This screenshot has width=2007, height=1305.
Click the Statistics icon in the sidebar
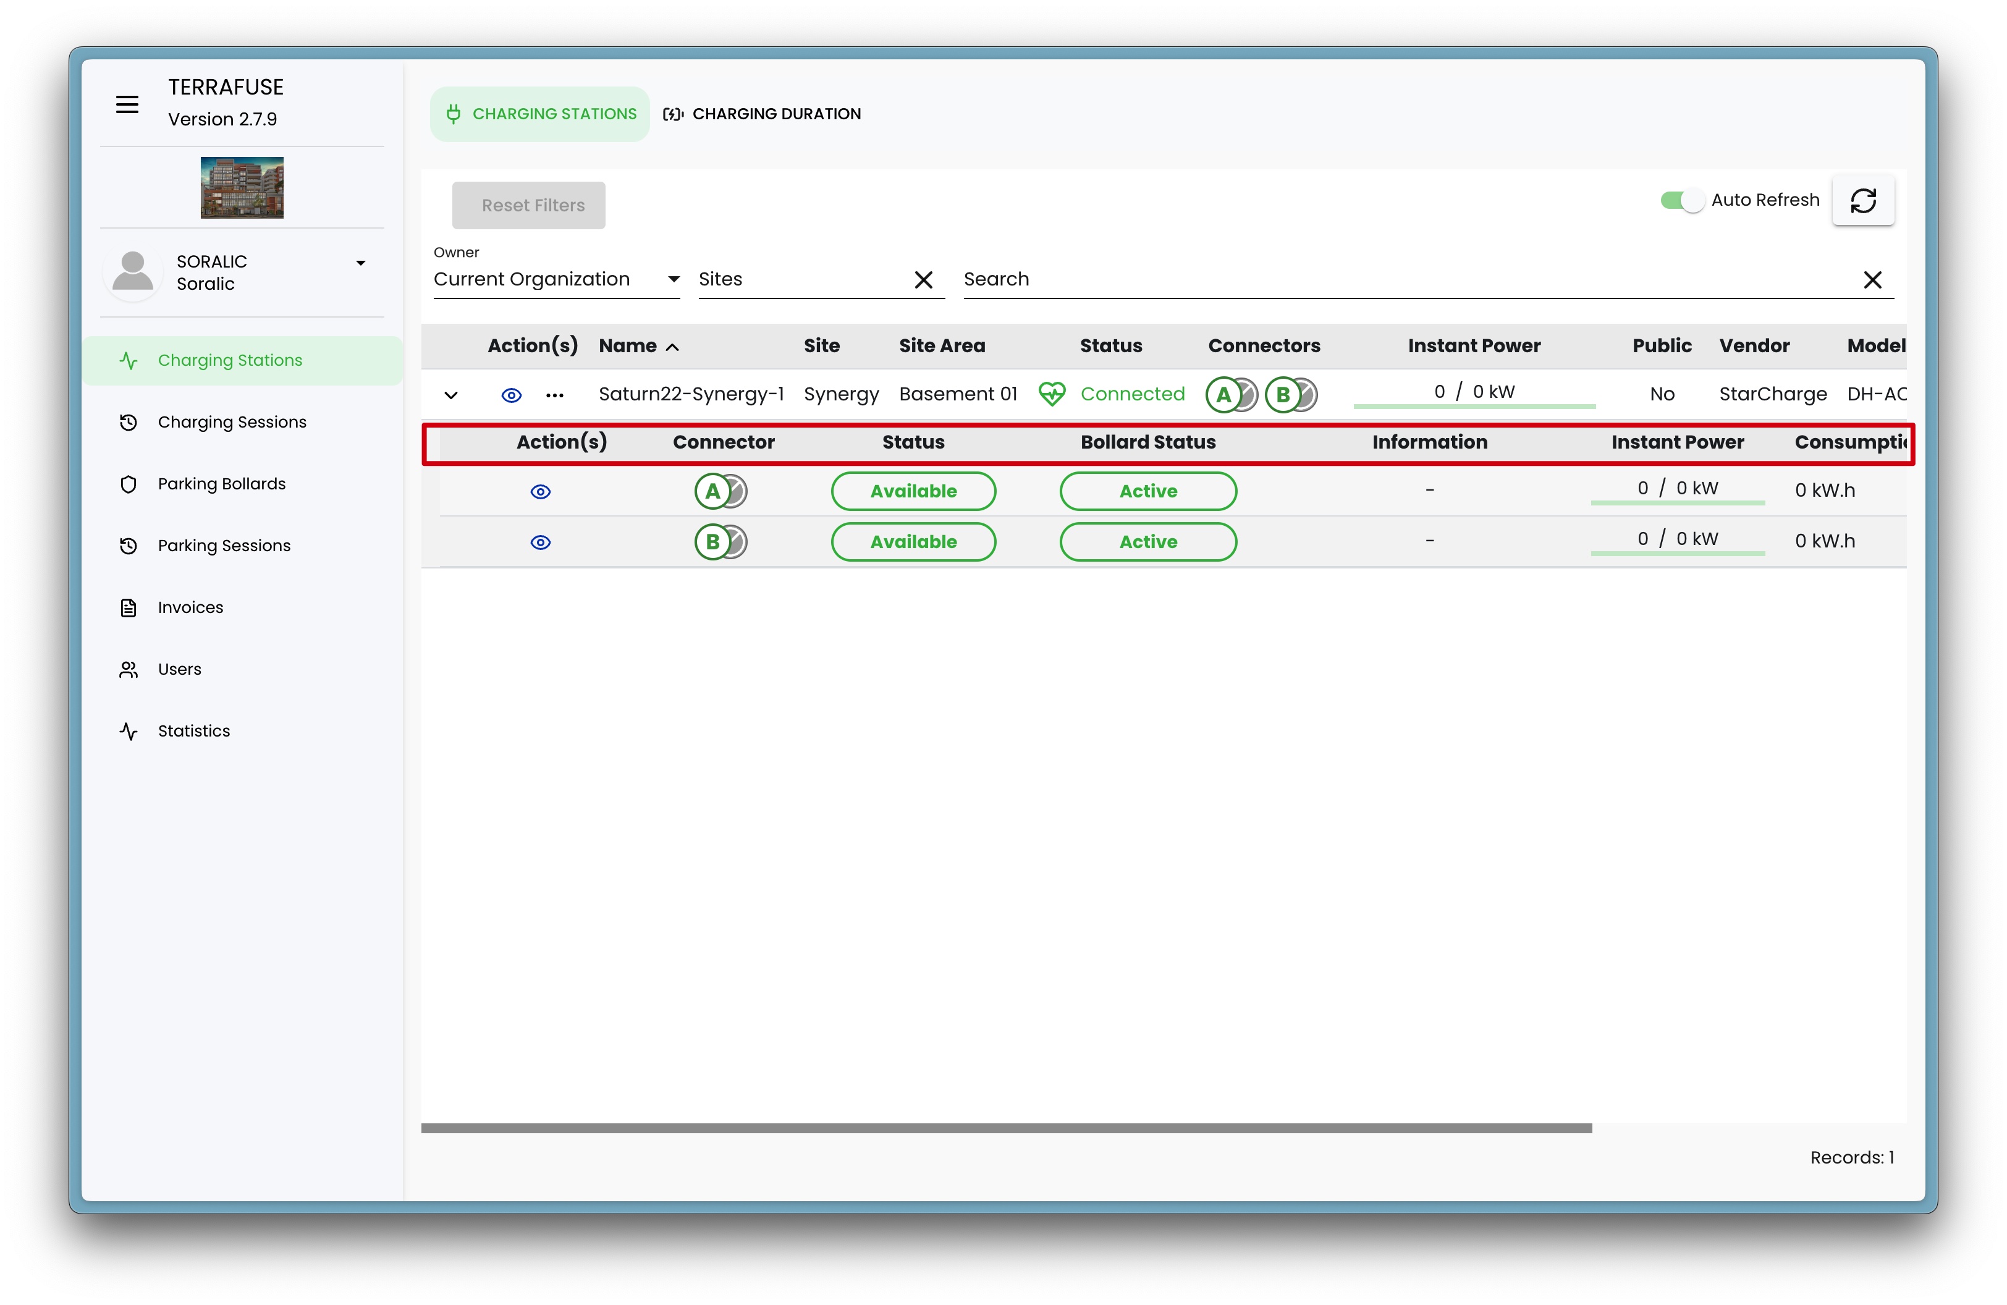(128, 732)
